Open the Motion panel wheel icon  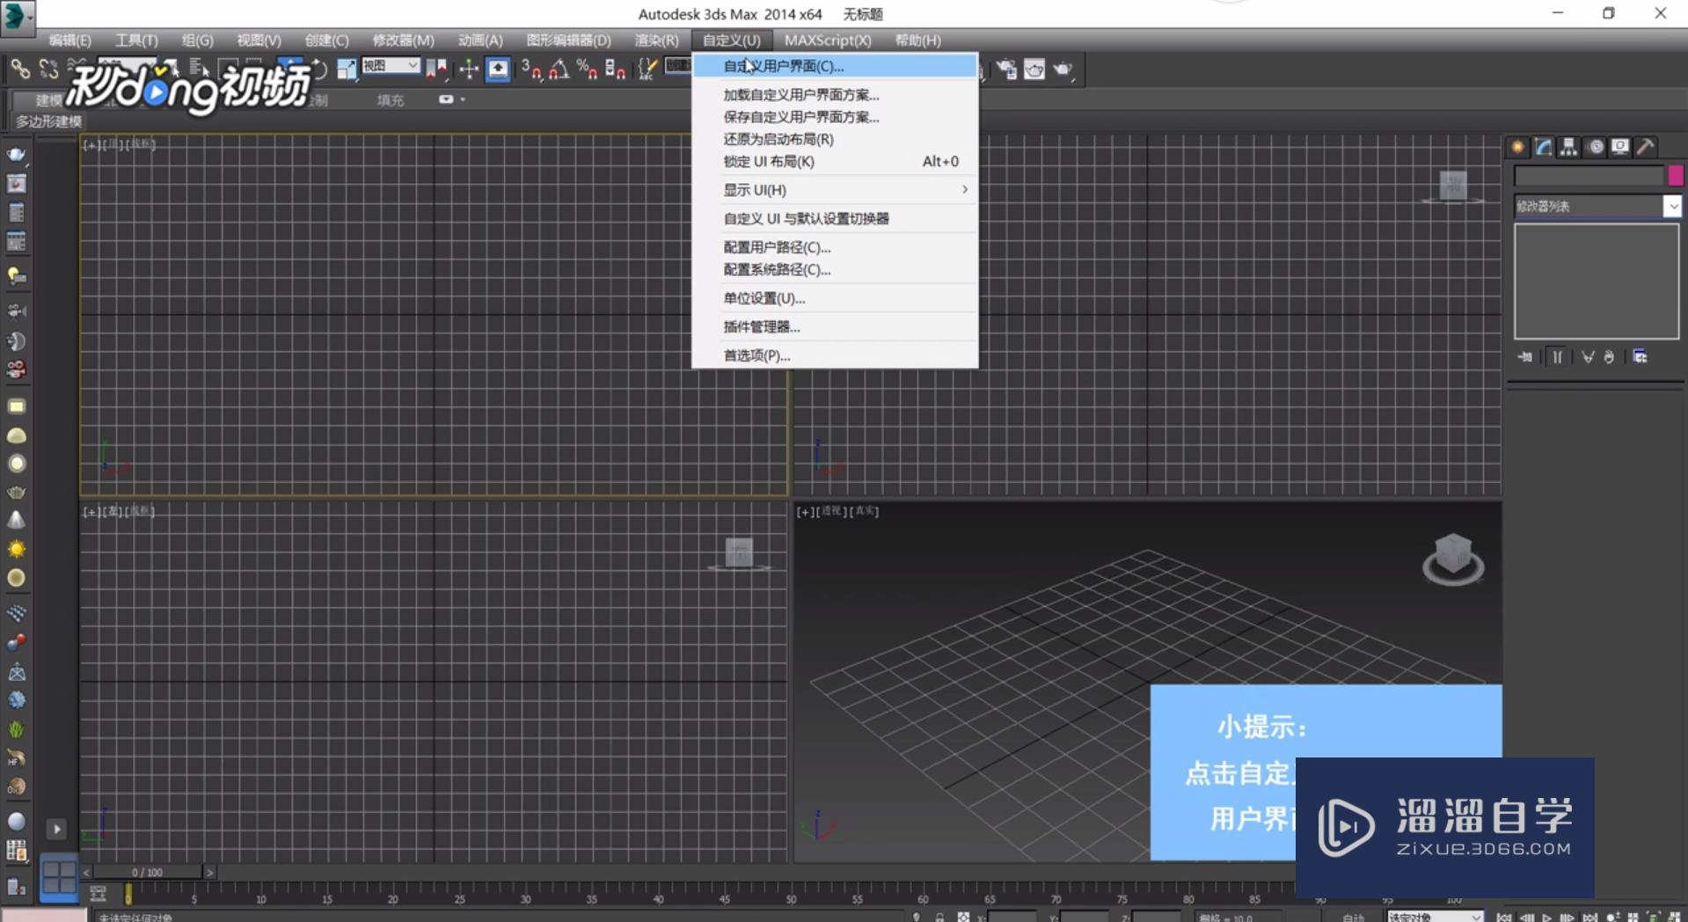click(1595, 147)
